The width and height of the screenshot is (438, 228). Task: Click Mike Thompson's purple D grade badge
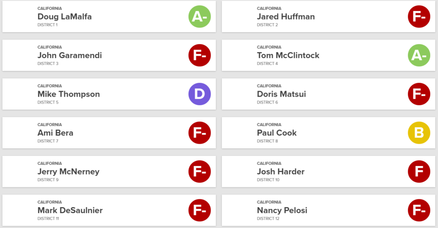point(199,94)
